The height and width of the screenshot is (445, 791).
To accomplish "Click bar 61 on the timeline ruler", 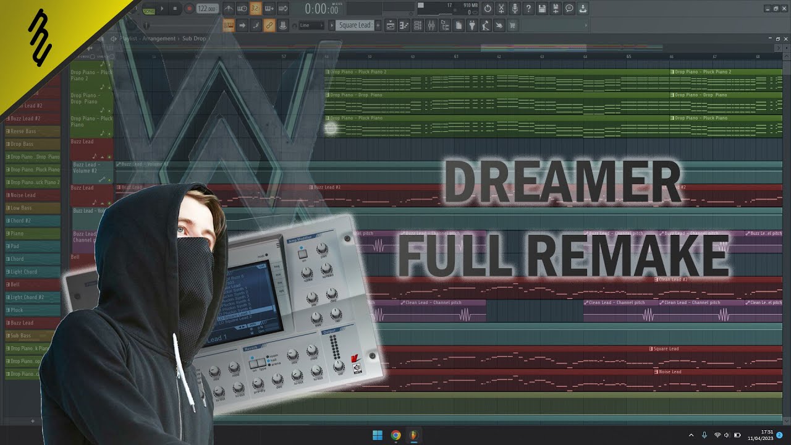I will tap(456, 56).
